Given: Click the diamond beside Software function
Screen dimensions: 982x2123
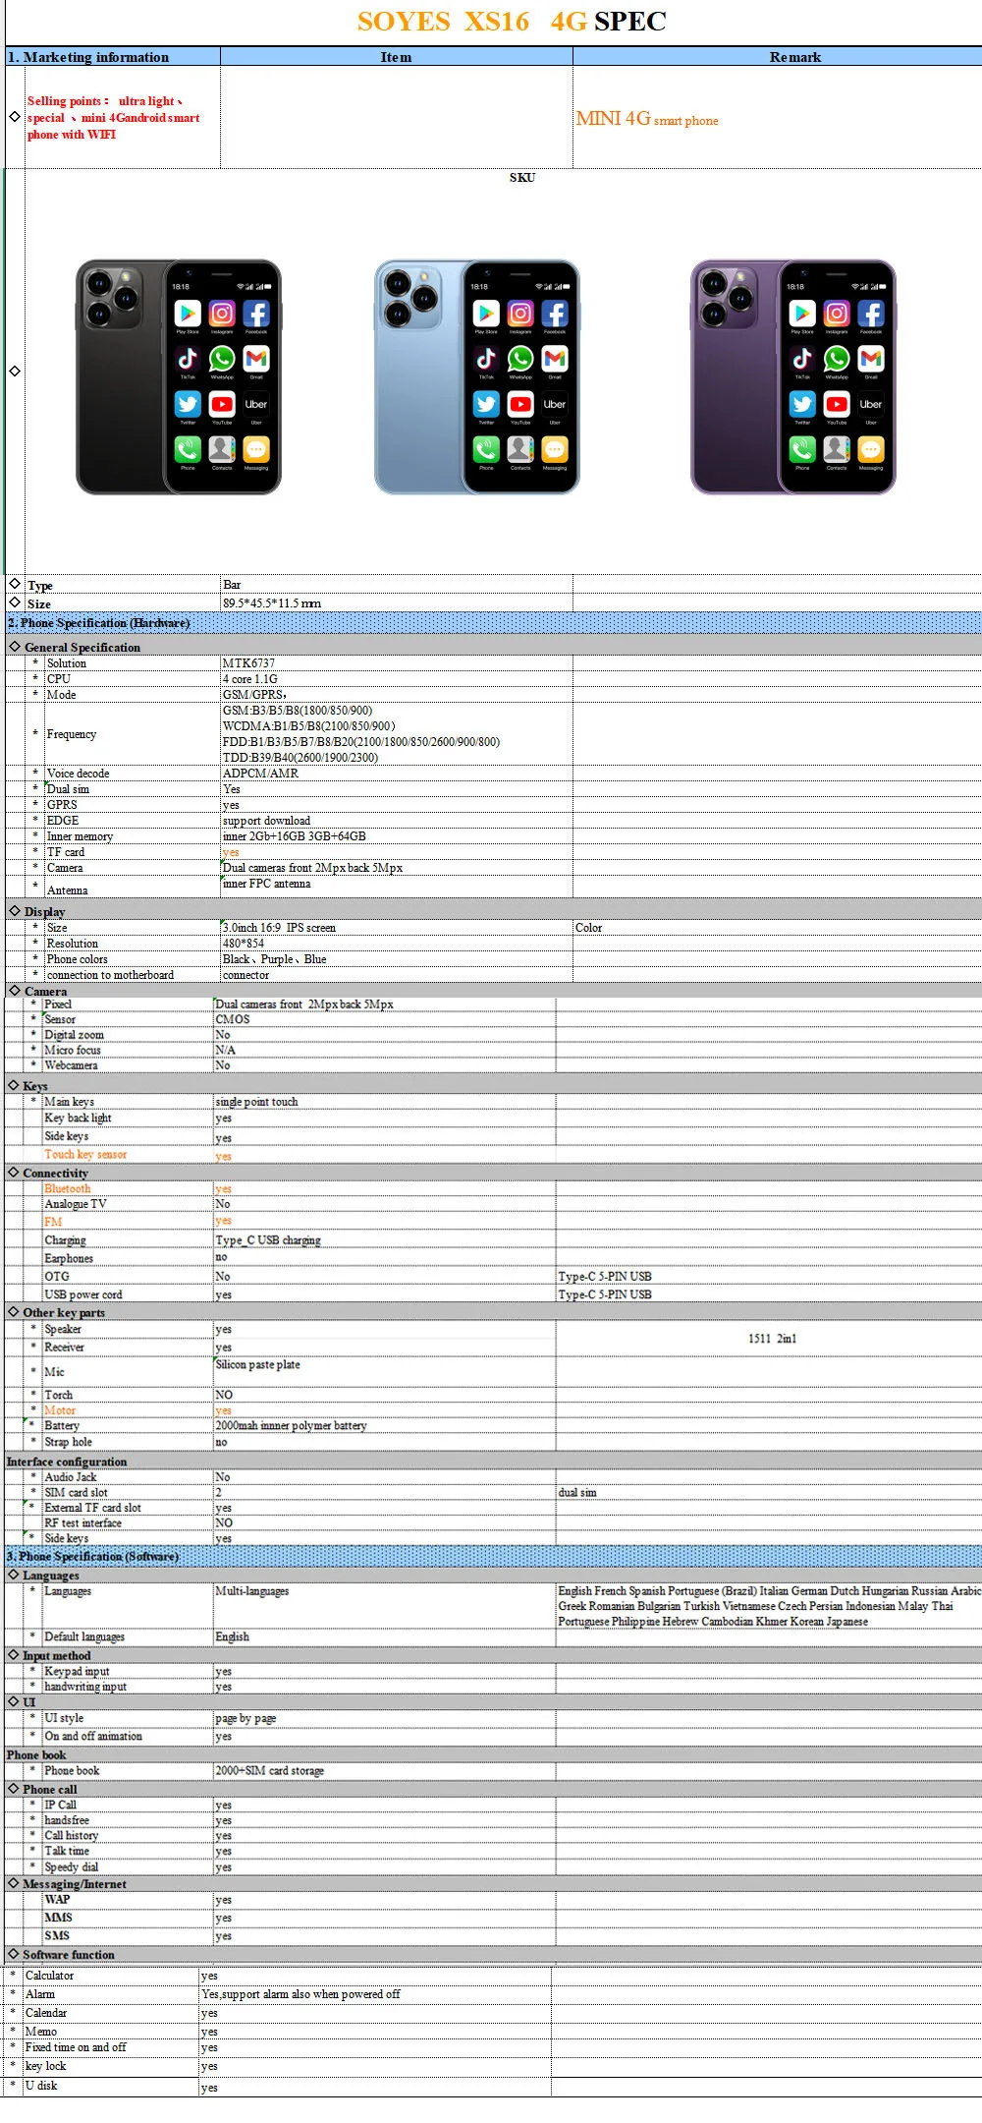Looking at the screenshot, I should click(14, 1954).
